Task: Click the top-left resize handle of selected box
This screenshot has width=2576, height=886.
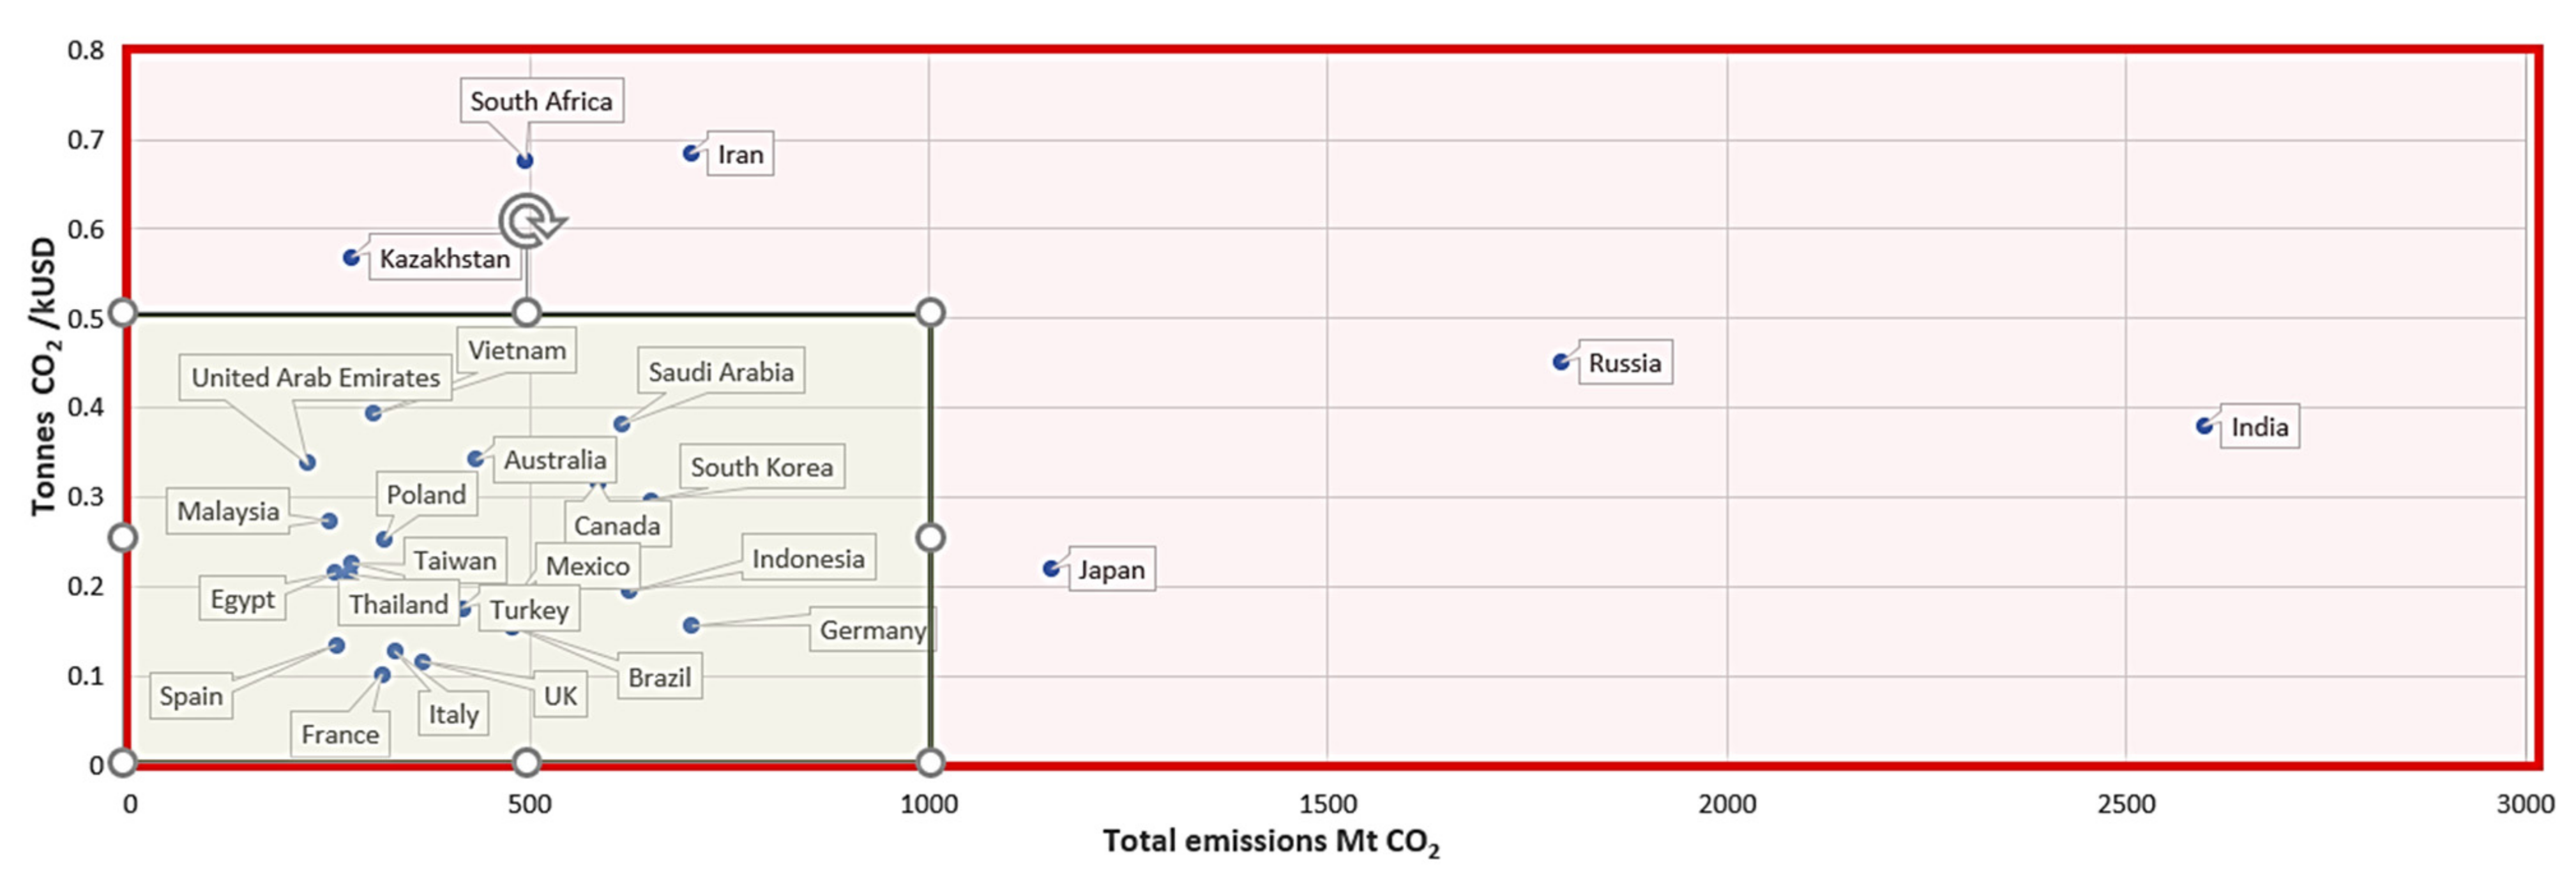Action: [122, 312]
